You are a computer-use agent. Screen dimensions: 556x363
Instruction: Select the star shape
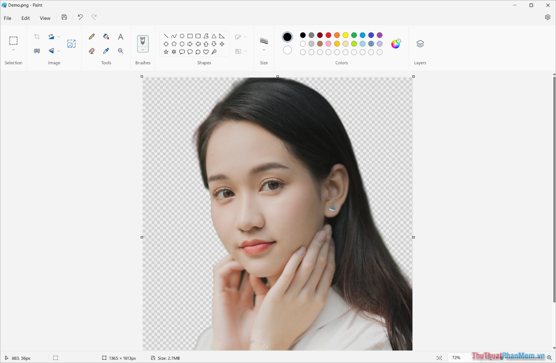(x=166, y=51)
